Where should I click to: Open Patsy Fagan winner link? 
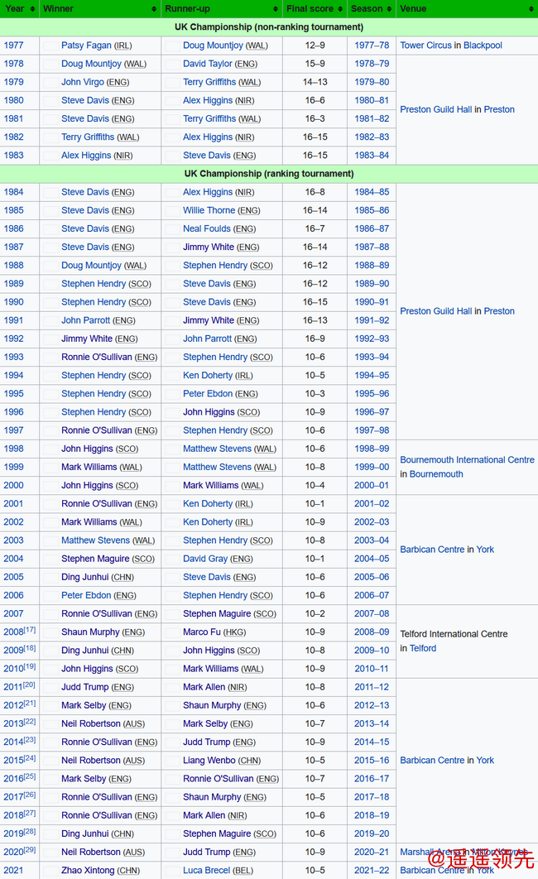tap(86, 46)
